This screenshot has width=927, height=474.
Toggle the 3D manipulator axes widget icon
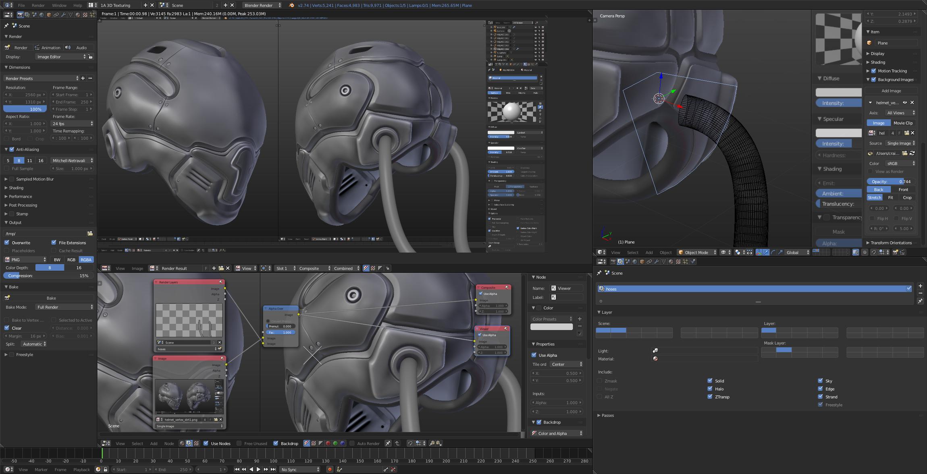point(759,253)
